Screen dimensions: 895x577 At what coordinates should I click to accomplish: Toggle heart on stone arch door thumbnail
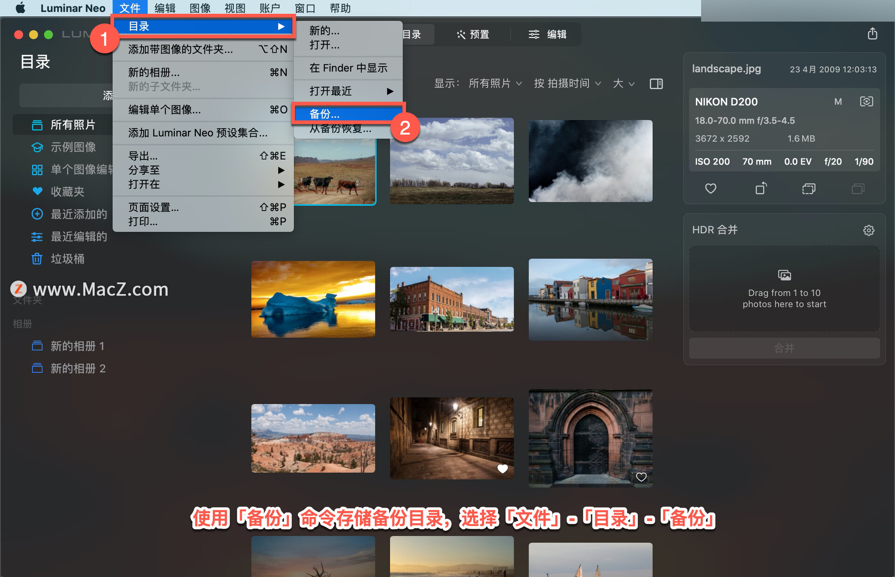(x=641, y=477)
